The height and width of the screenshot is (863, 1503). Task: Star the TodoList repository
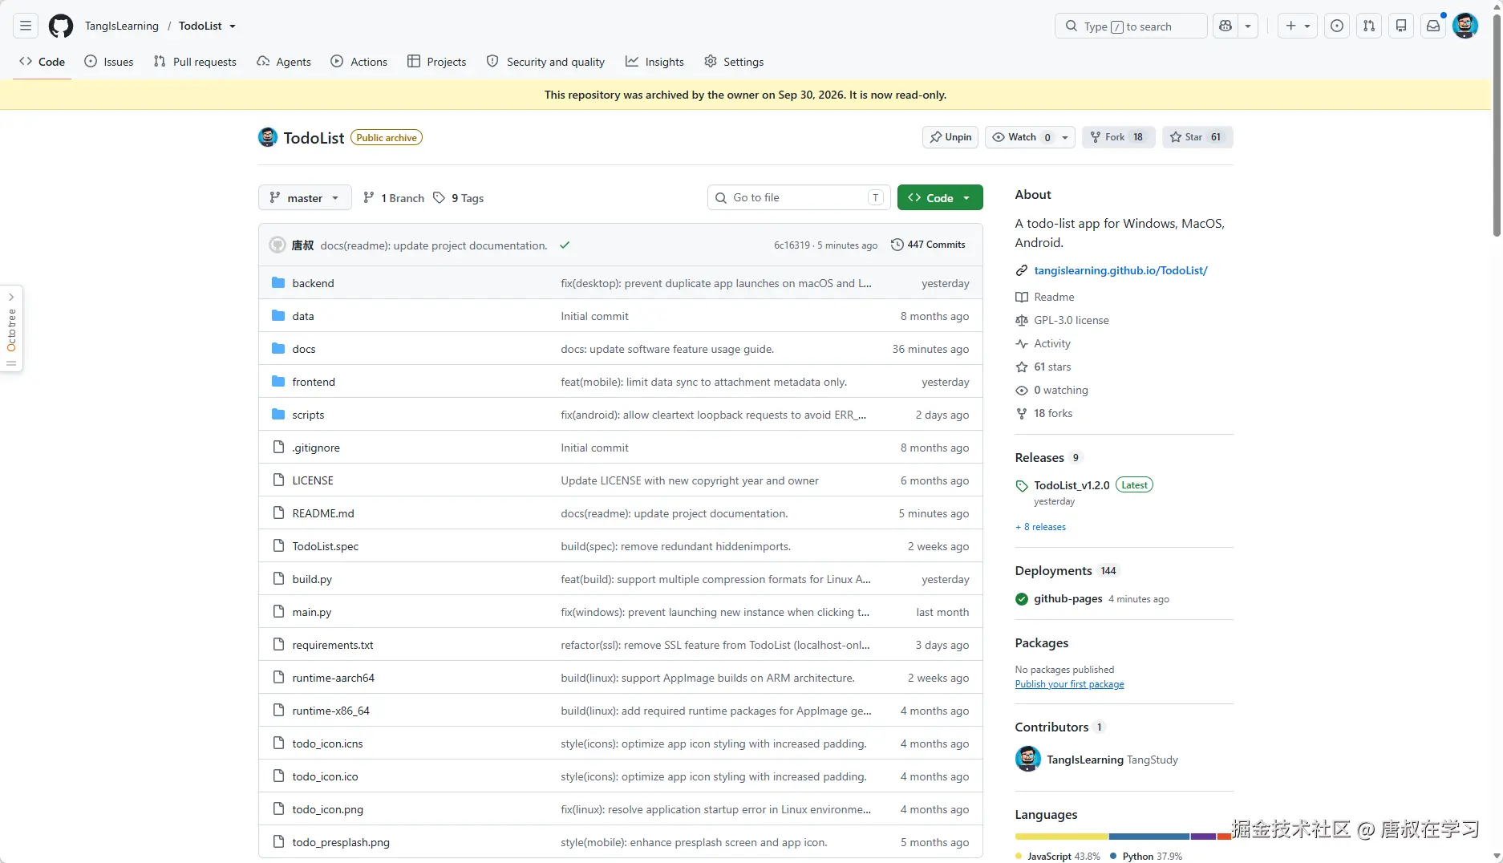point(1197,137)
